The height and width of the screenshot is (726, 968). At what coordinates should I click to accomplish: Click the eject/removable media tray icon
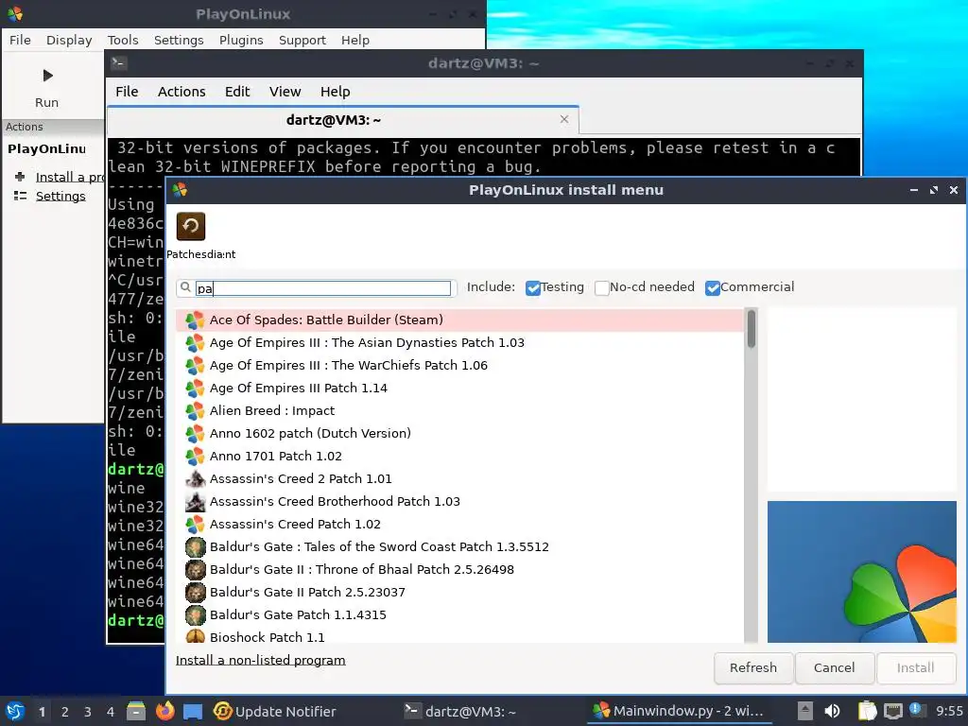click(804, 711)
